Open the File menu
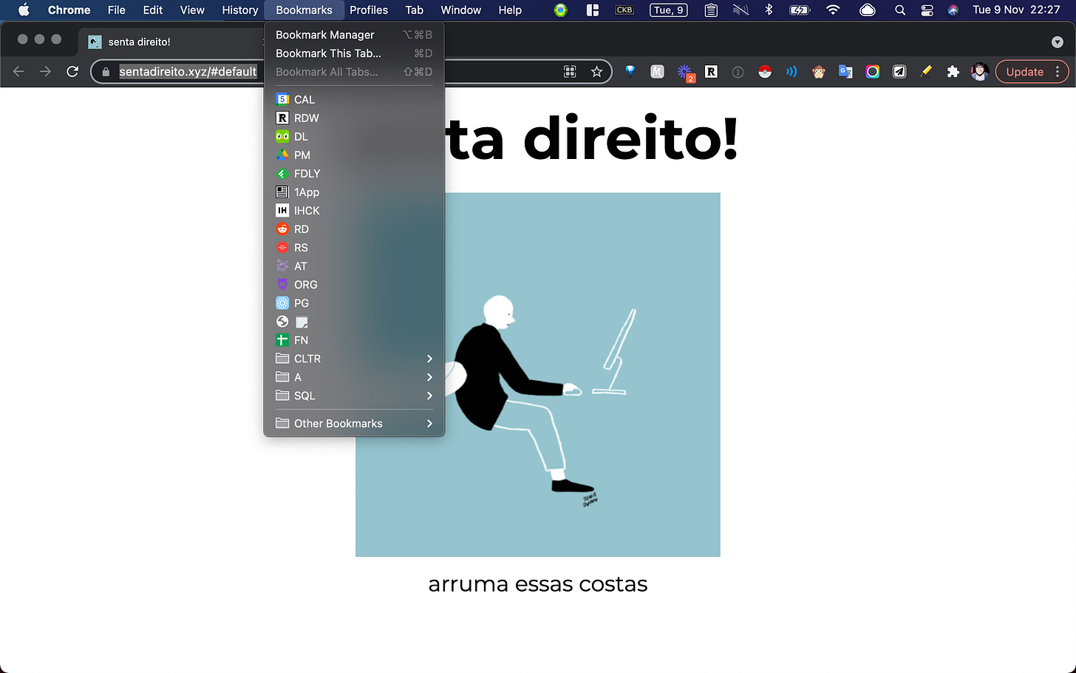1076x673 pixels. pyautogui.click(x=117, y=10)
